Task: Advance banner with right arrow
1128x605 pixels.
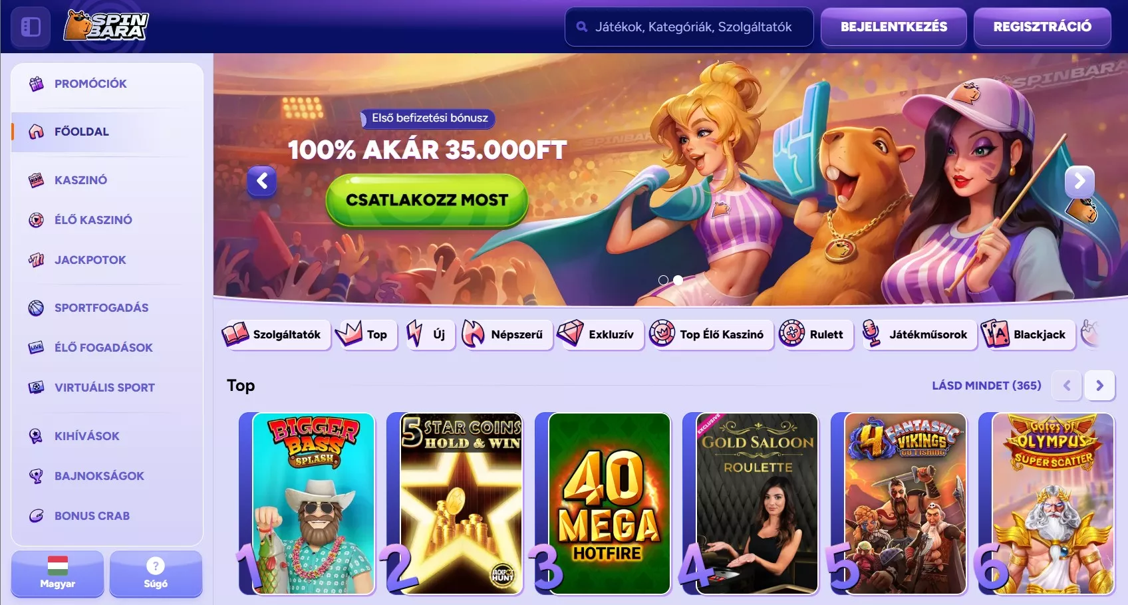Action: [x=1079, y=181]
